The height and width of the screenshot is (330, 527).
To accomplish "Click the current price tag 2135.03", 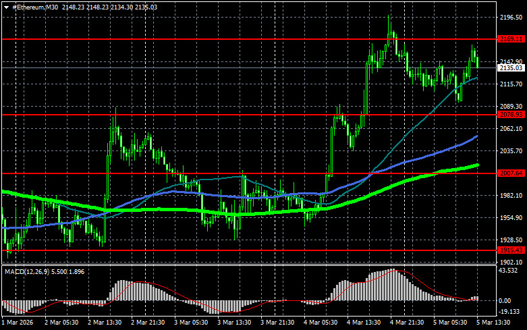I will (x=511, y=68).
